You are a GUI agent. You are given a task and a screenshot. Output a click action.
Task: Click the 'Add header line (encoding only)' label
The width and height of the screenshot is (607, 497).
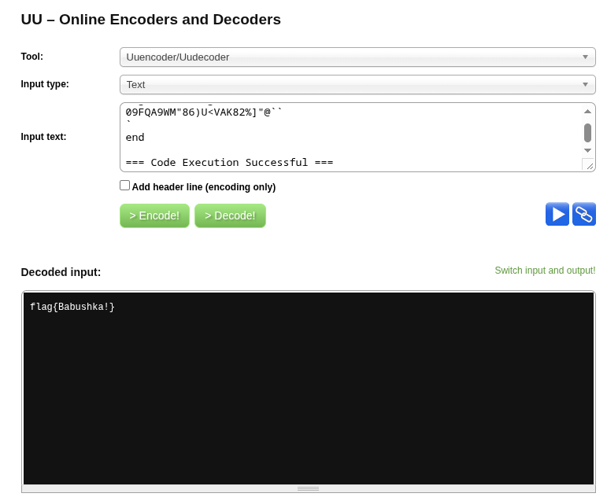pos(203,187)
